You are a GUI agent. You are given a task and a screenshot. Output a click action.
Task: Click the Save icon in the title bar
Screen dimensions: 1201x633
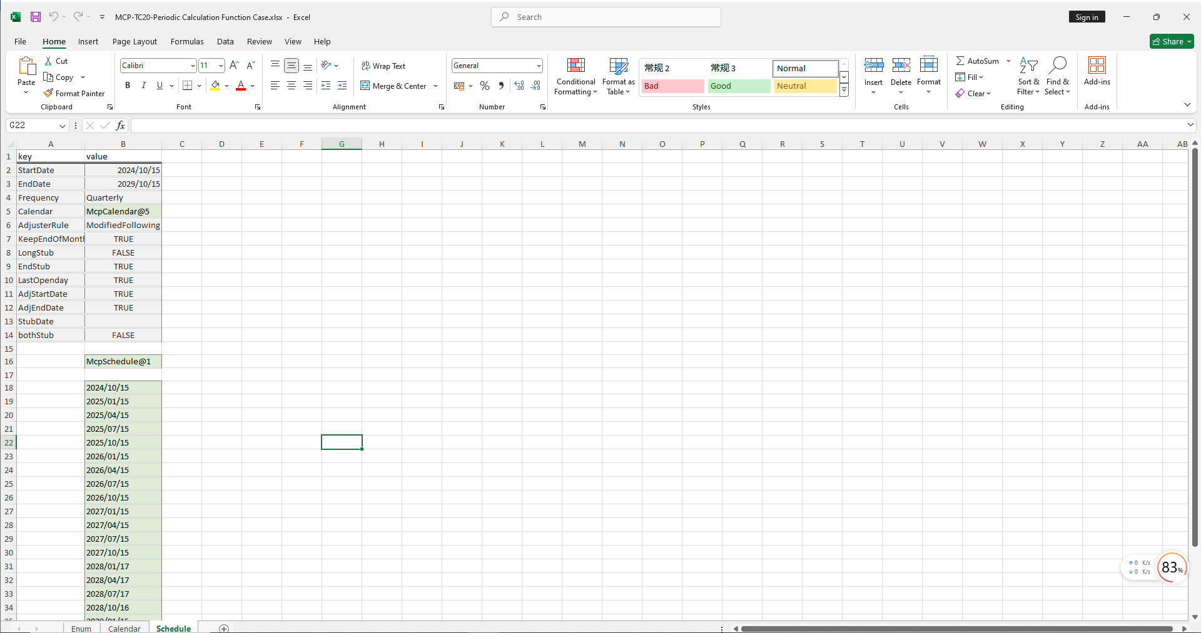(36, 17)
